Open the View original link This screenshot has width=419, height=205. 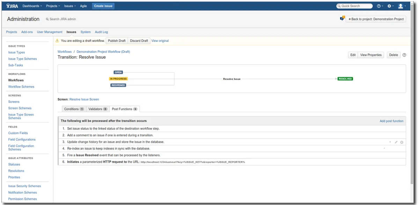[160, 41]
